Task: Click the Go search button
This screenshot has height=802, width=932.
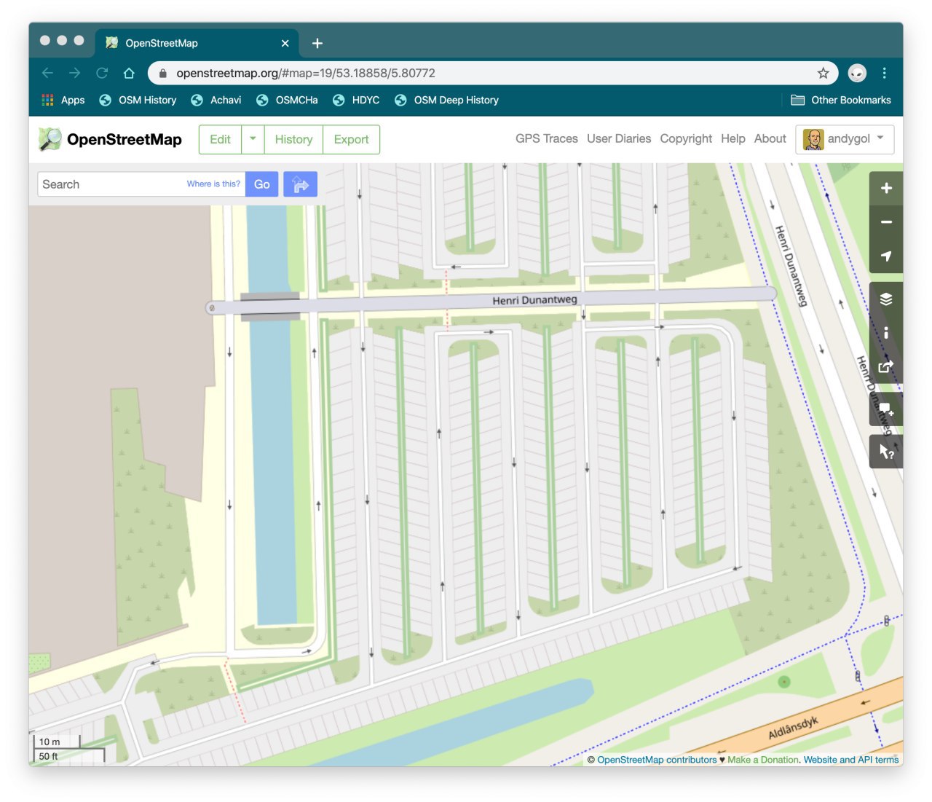Action: (x=262, y=184)
